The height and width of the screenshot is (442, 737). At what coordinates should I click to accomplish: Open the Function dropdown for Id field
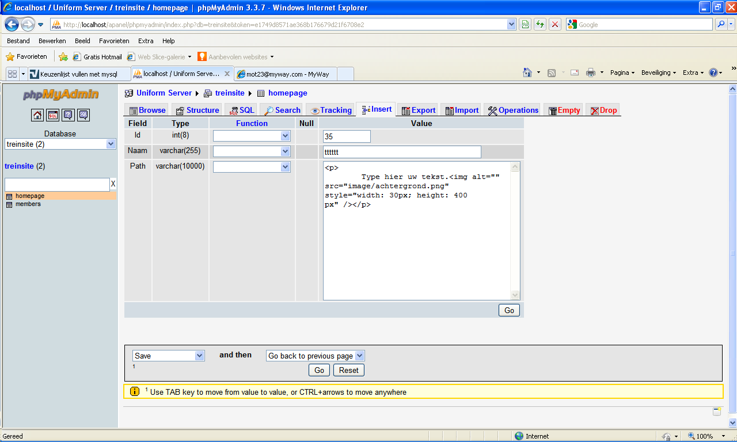(x=285, y=136)
